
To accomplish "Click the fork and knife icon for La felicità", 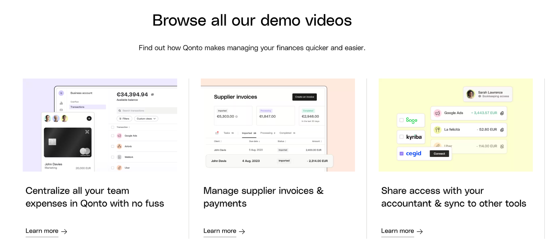I will click(x=437, y=130).
